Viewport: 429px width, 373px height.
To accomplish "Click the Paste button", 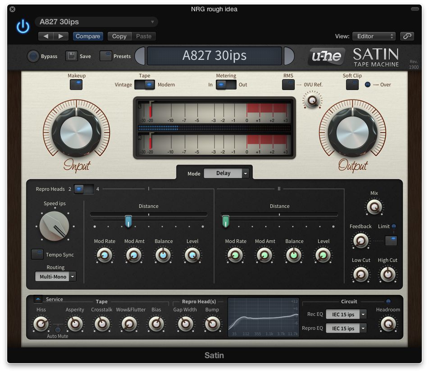I will point(144,36).
